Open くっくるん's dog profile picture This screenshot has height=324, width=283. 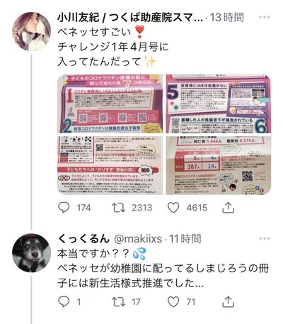click(31, 253)
